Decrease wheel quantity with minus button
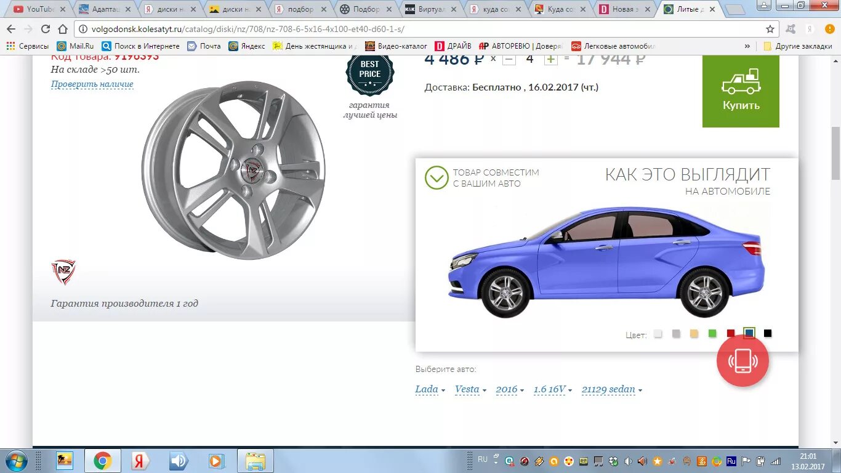This screenshot has height=473, width=841. coord(509,59)
